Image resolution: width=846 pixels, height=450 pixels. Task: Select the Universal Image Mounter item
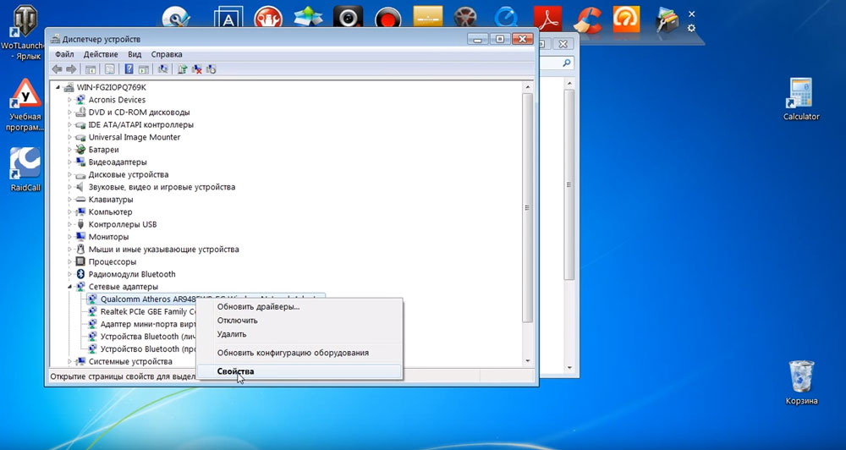pyautogui.click(x=135, y=137)
